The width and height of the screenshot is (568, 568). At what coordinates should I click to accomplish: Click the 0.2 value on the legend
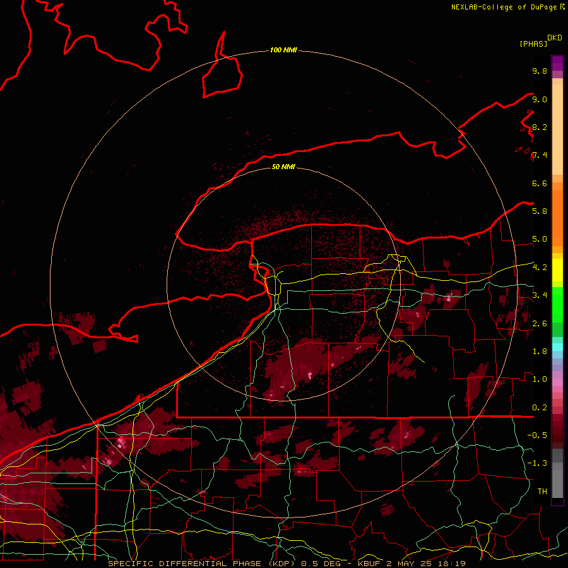tap(540, 408)
